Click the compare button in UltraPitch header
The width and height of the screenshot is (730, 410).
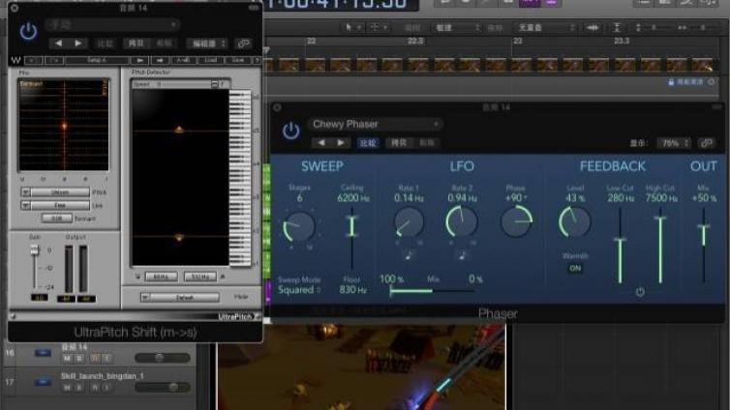click(x=105, y=44)
